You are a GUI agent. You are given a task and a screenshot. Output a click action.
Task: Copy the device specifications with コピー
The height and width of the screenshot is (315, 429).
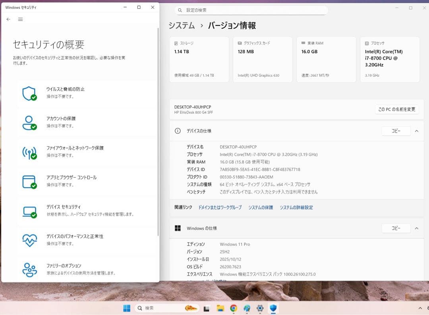click(x=396, y=131)
